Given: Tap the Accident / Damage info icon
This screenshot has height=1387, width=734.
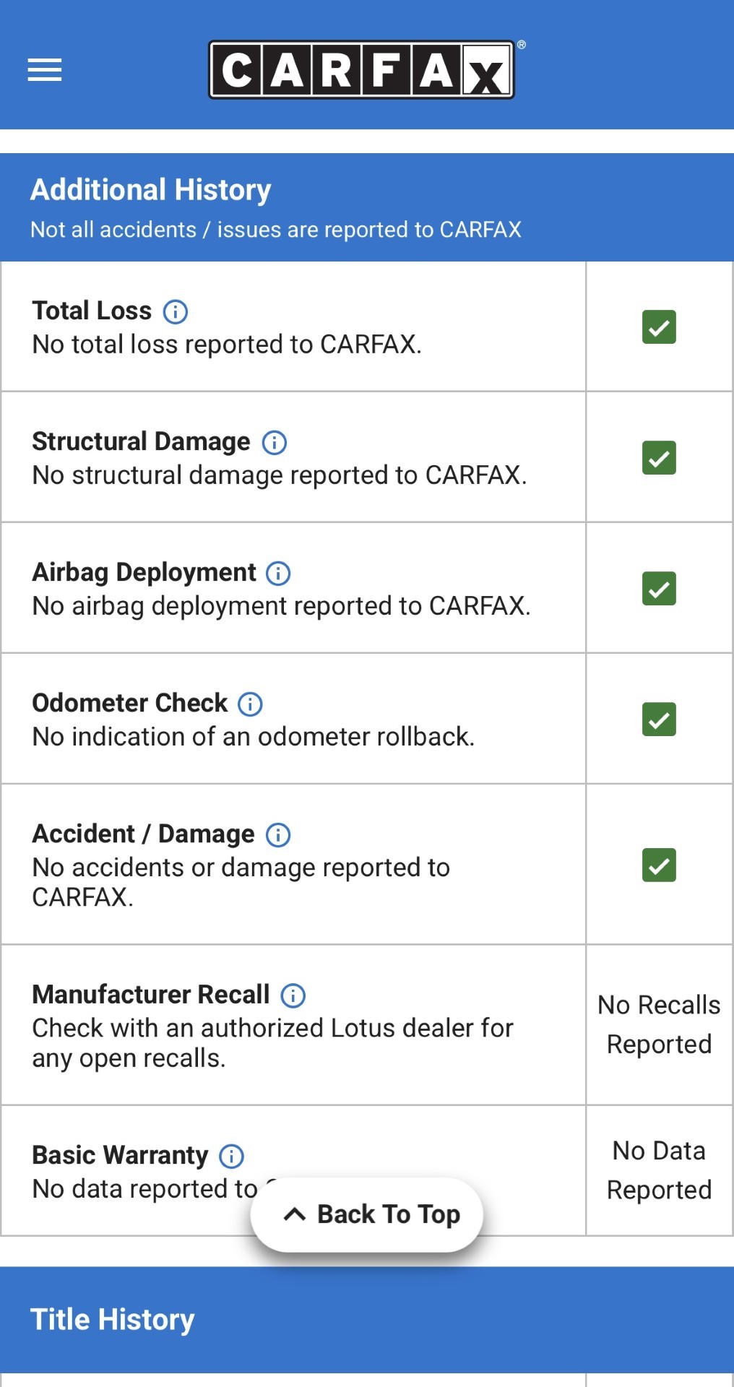Looking at the screenshot, I should [x=278, y=835].
